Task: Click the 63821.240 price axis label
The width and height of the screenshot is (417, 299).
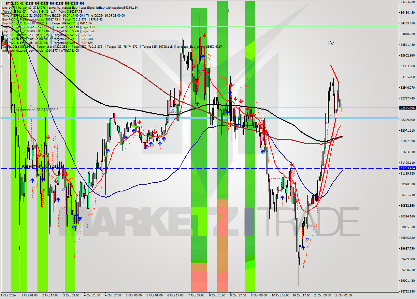Action: pyautogui.click(x=407, y=45)
